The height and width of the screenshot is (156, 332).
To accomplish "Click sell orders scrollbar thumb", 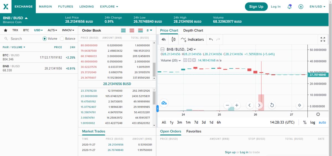I will click(x=154, y=69).
